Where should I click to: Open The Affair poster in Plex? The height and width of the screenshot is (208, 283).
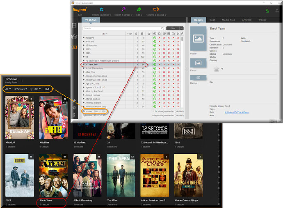coord(121,175)
